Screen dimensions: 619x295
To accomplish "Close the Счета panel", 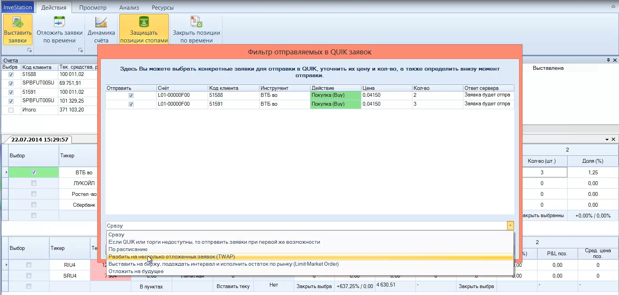I will click(x=615, y=60).
